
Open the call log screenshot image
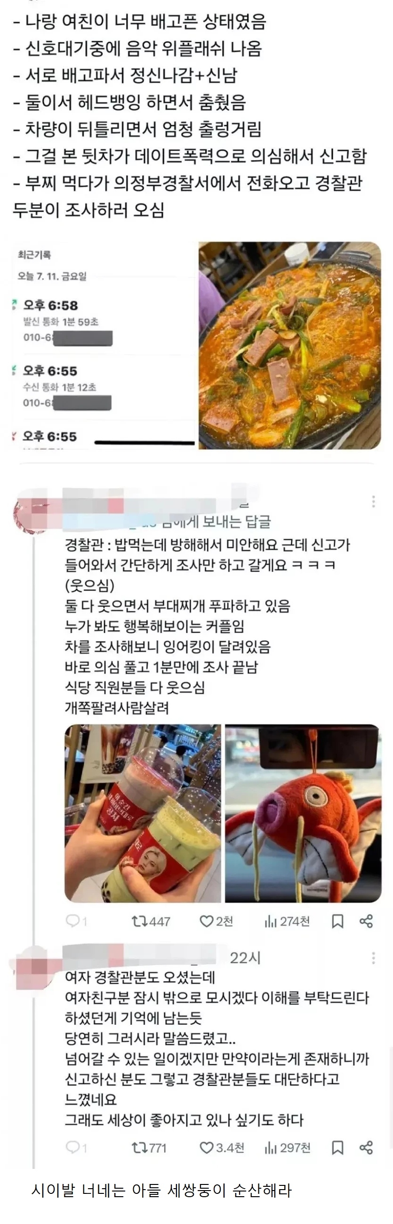click(103, 345)
